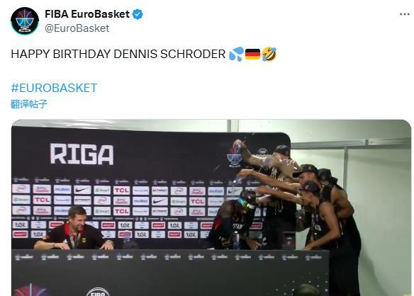Click the German flag emoji
This screenshot has width=414, height=296.
coord(252,54)
